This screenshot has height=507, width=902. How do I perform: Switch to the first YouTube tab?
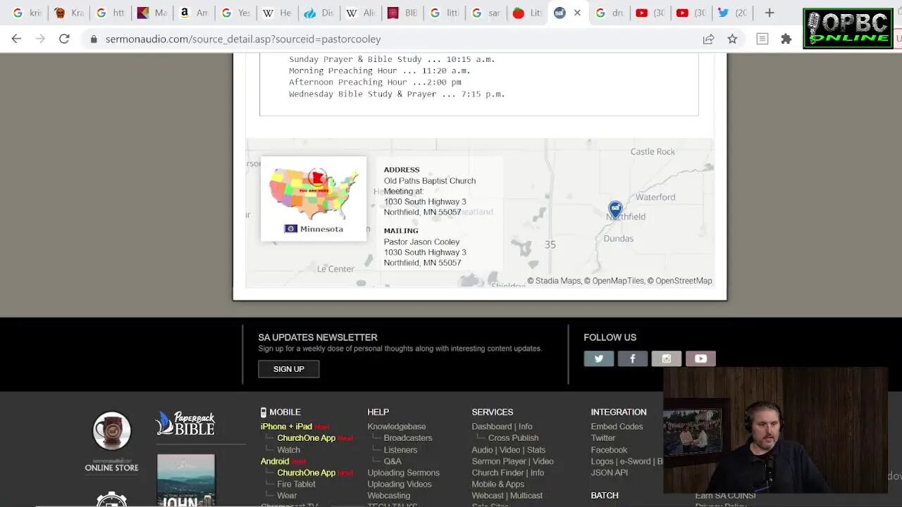pyautogui.click(x=650, y=13)
